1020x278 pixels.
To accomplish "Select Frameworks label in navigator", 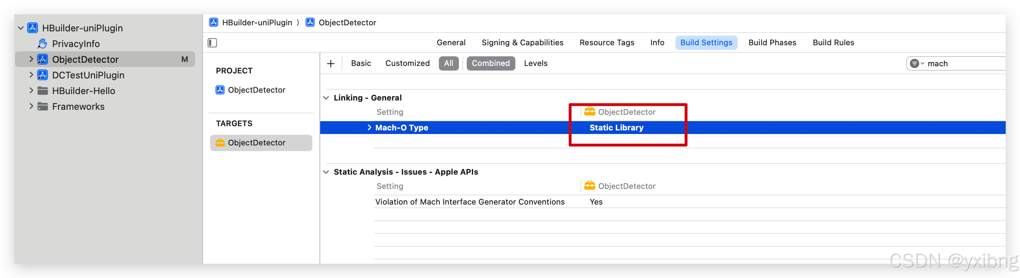I will point(78,107).
